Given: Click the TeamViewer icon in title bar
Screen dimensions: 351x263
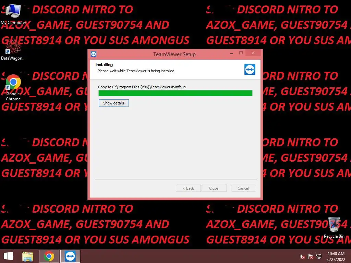Looking at the screenshot, I should [x=94, y=54].
